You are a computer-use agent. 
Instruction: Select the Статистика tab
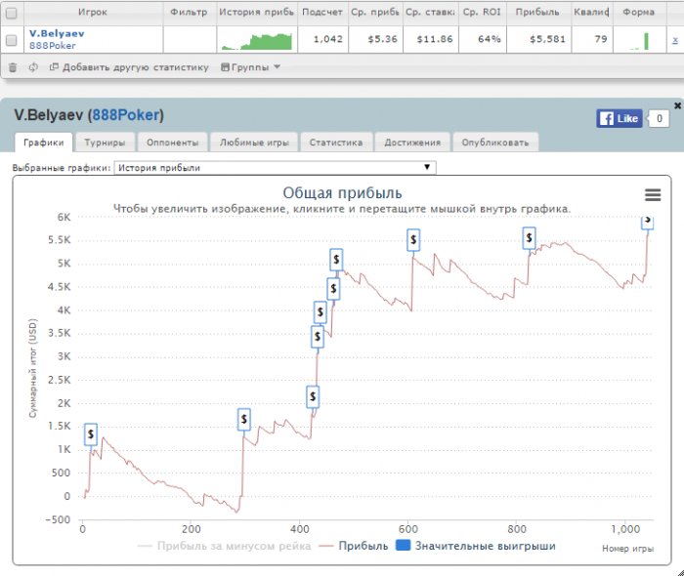(336, 143)
